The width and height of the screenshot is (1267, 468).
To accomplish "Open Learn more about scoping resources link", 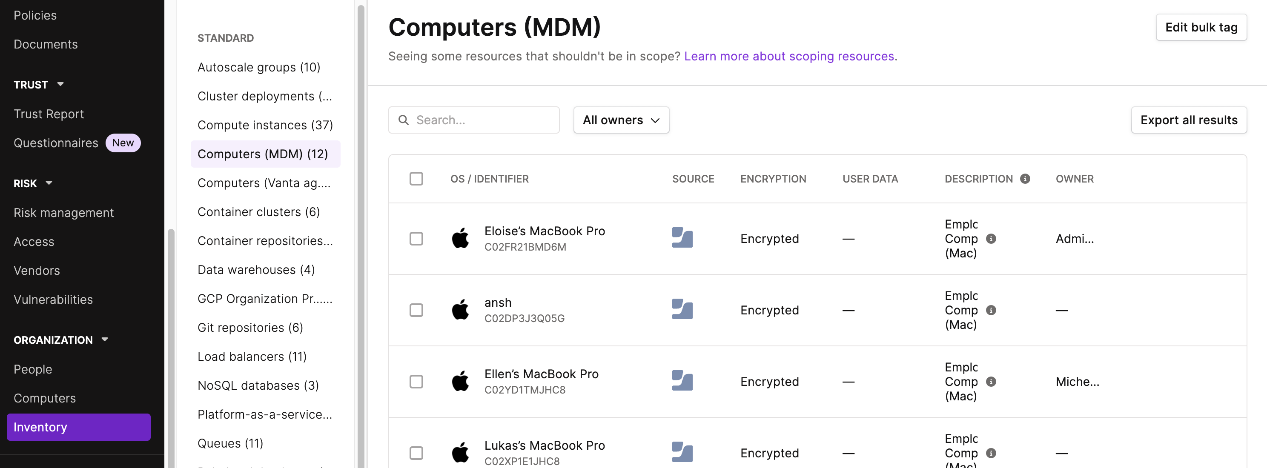I will (789, 56).
